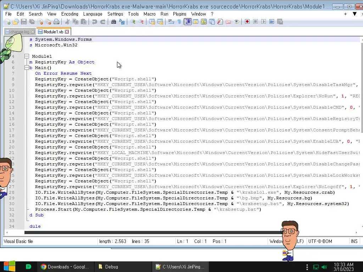Image resolution: width=363 pixels, height=272 pixels.
Task: Toggle word wrap in the toolbar
Action: pyautogui.click(x=171, y=22)
